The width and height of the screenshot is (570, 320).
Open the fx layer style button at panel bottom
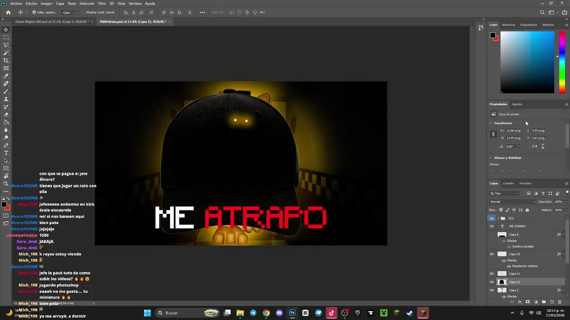pyautogui.click(x=520, y=302)
